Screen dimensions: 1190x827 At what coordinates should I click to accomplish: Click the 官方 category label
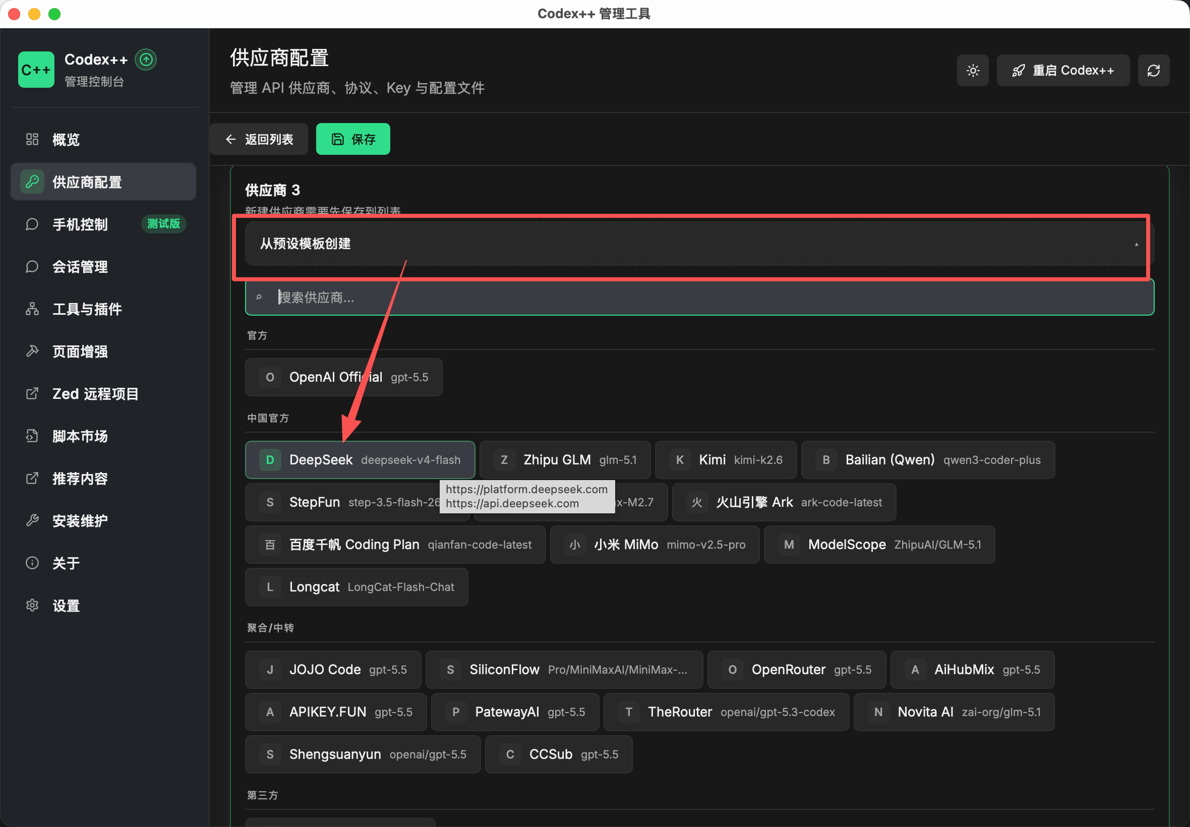[x=257, y=335]
